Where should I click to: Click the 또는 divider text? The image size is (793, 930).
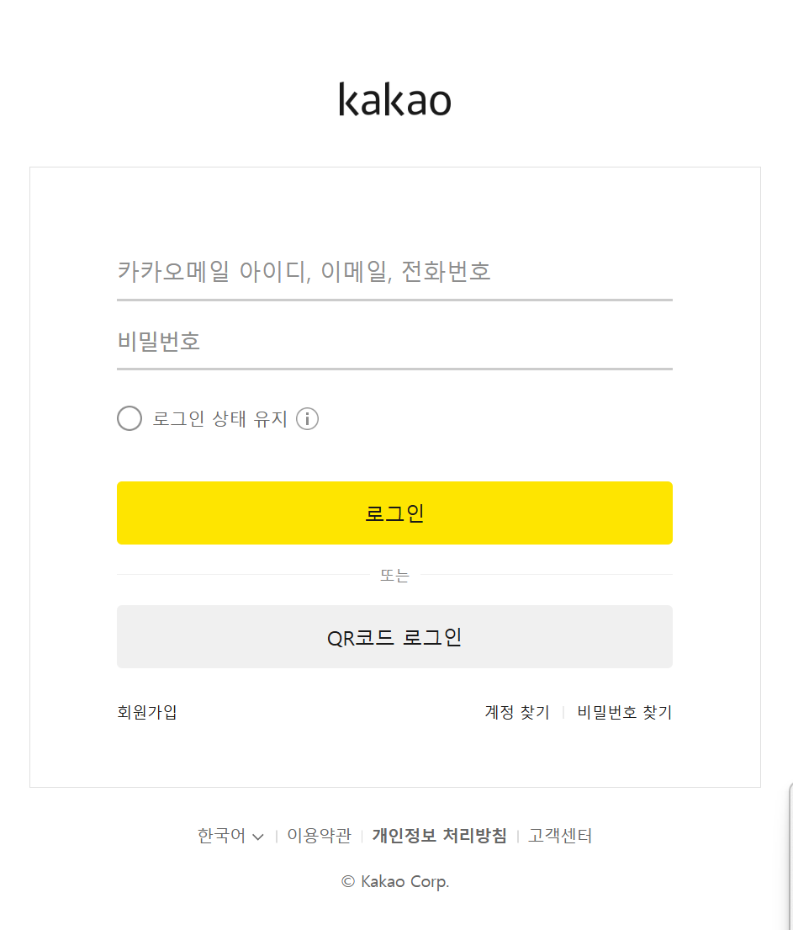[x=394, y=576]
